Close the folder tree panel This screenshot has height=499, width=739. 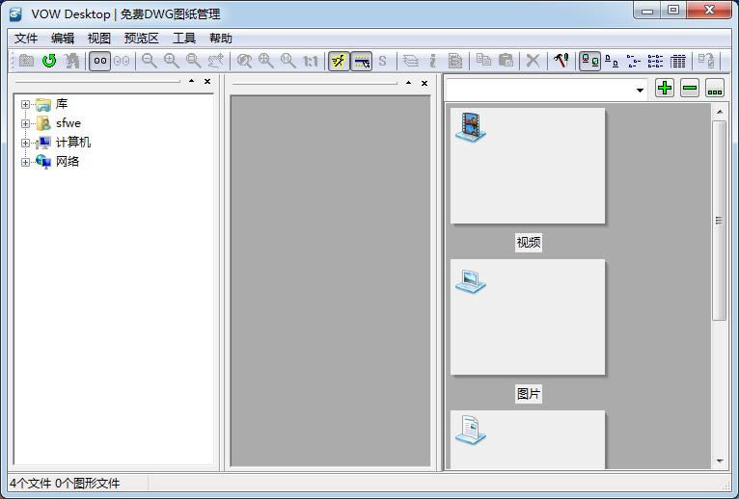tap(207, 82)
